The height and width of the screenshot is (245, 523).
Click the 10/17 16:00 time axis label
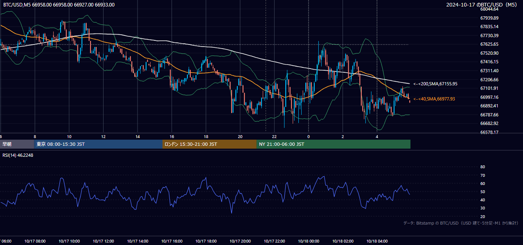coord(172,241)
